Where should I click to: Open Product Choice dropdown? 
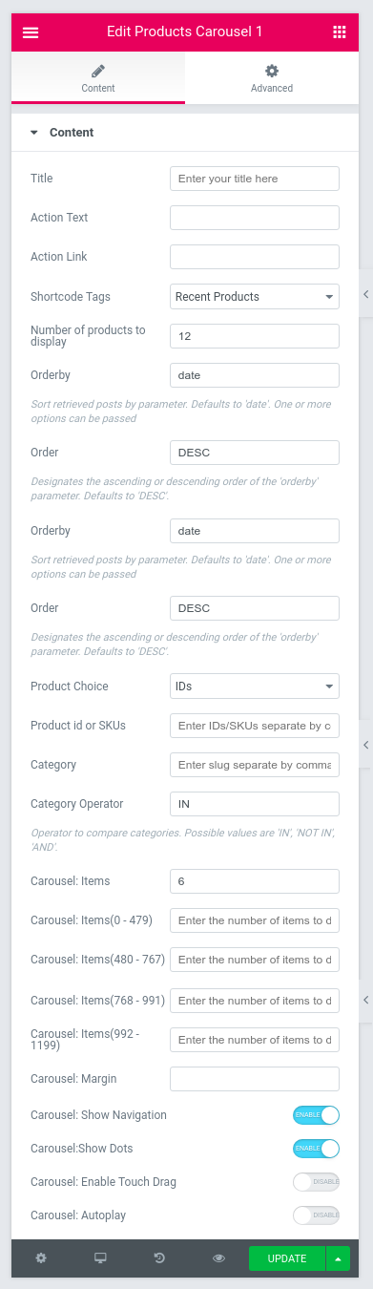pos(255,687)
